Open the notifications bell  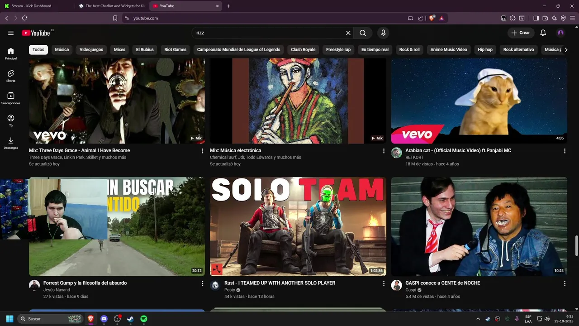(x=543, y=33)
